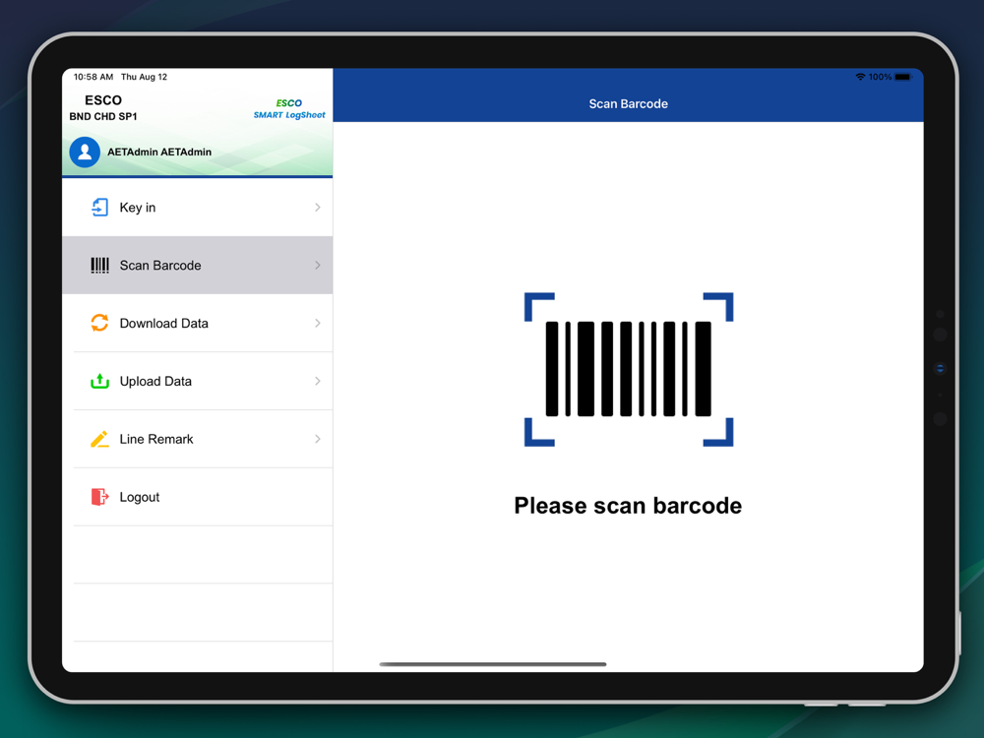Click the home indicator bar at bottom

(x=493, y=664)
